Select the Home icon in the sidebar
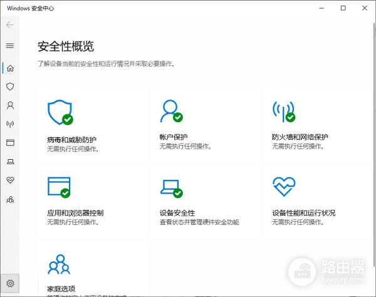376x297 pixels. [x=10, y=68]
